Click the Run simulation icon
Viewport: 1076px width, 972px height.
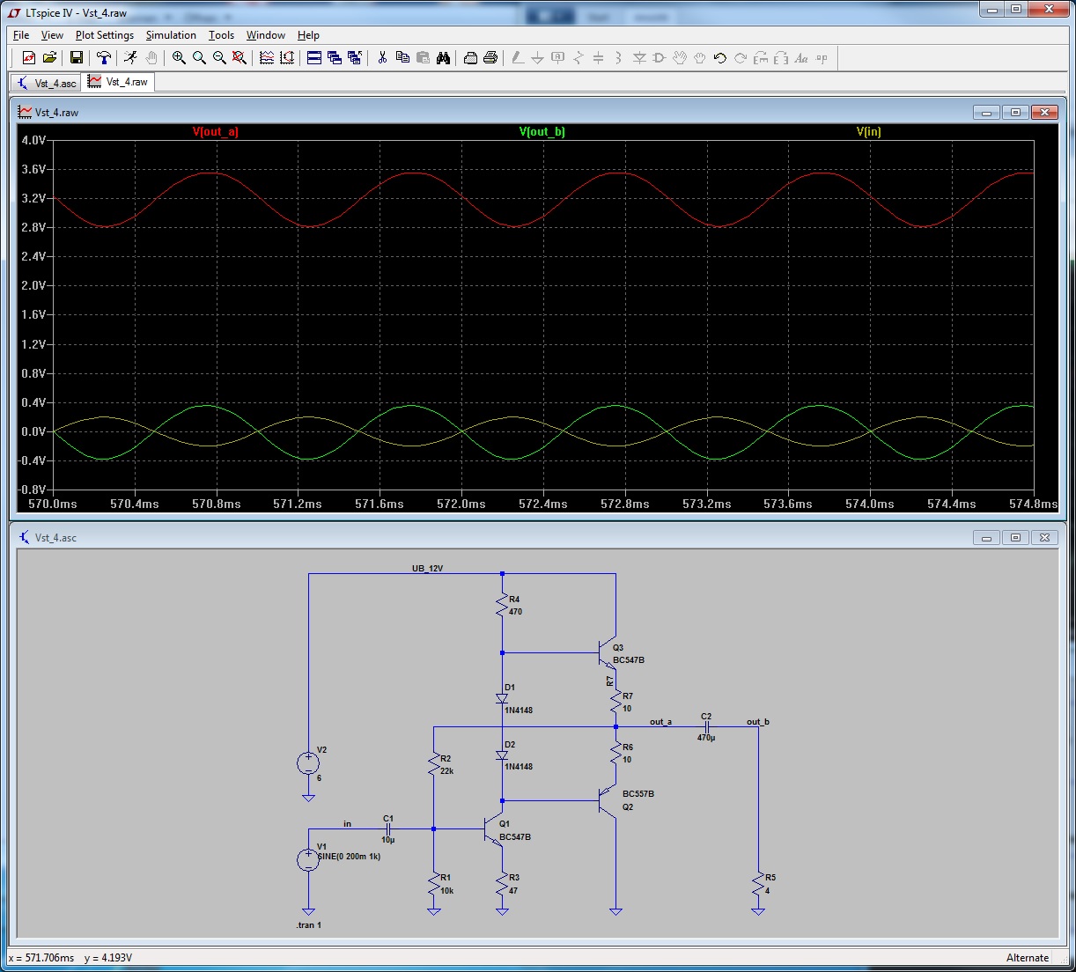coord(130,58)
